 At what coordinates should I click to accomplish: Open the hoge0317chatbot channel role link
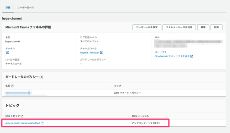coord(89,53)
